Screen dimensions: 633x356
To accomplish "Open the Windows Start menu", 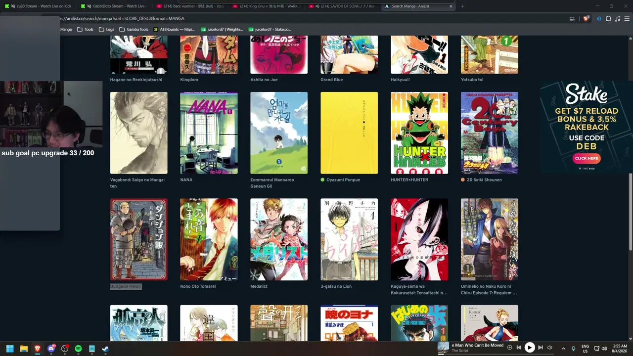I will [10, 349].
